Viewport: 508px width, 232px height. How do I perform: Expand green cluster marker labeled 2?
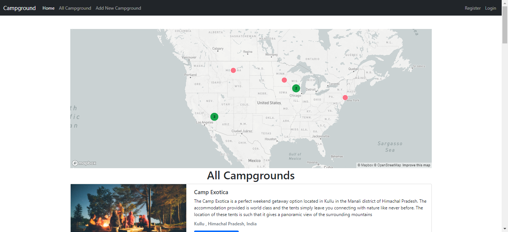coord(296,88)
